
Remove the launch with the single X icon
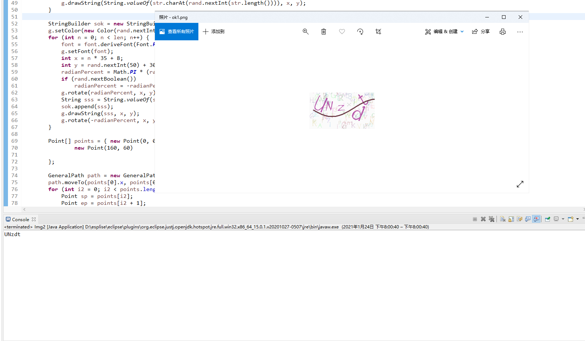point(483,219)
